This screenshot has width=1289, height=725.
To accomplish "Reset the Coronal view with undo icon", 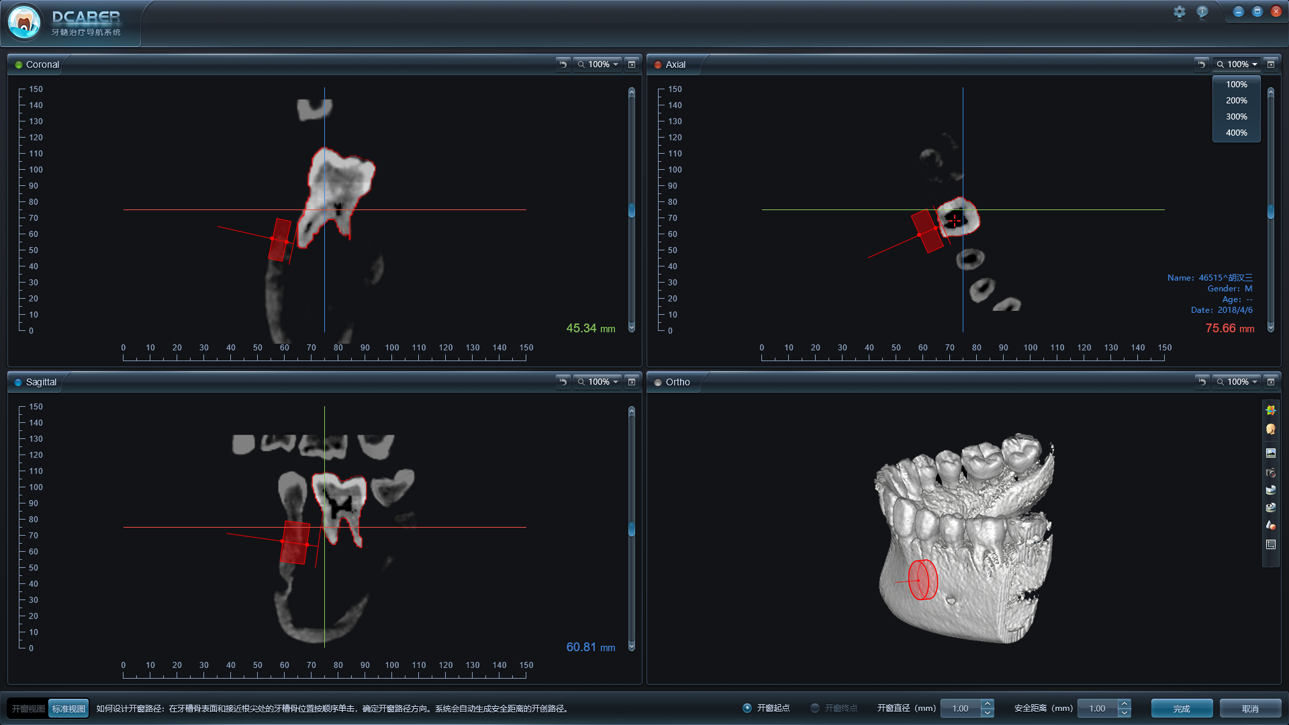I will coord(563,64).
